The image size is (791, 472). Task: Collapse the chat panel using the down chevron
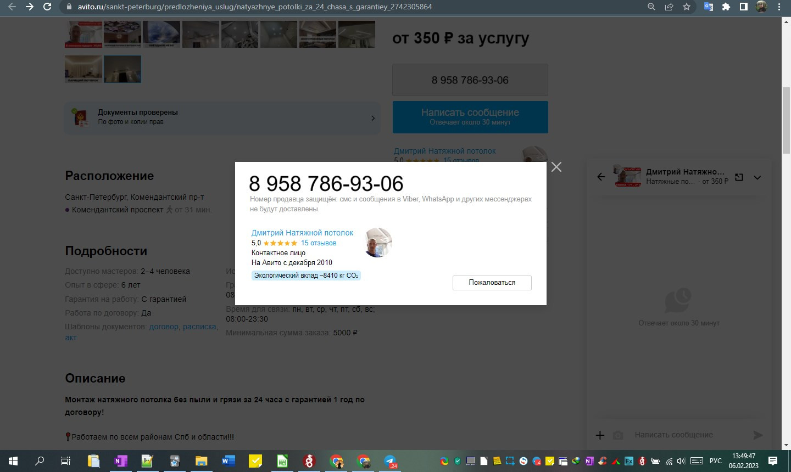coord(757,177)
